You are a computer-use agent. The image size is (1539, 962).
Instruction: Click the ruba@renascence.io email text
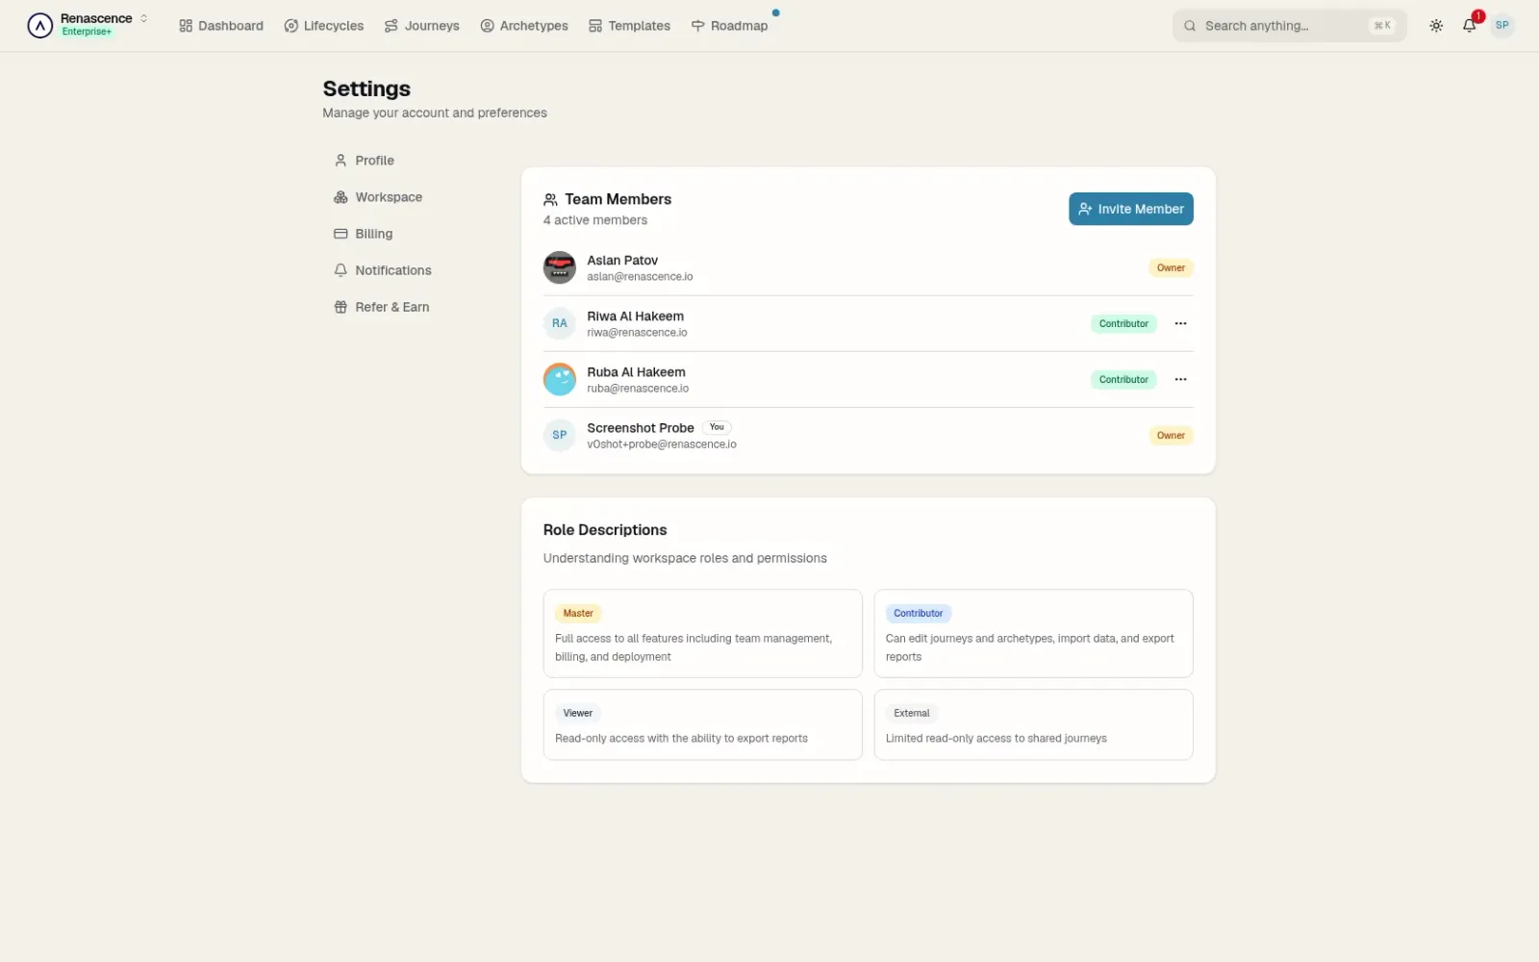pyautogui.click(x=638, y=389)
